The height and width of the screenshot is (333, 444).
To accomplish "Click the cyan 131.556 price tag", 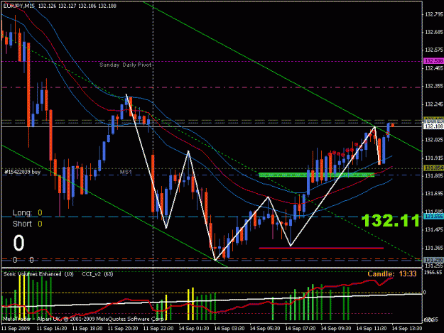I will pos(433,216).
